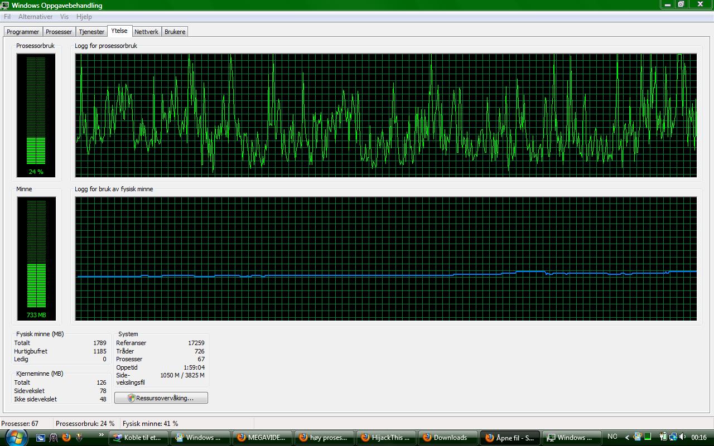Click Kjerneminne Totalt value 126
This screenshot has width=714, height=446.
[x=102, y=383]
